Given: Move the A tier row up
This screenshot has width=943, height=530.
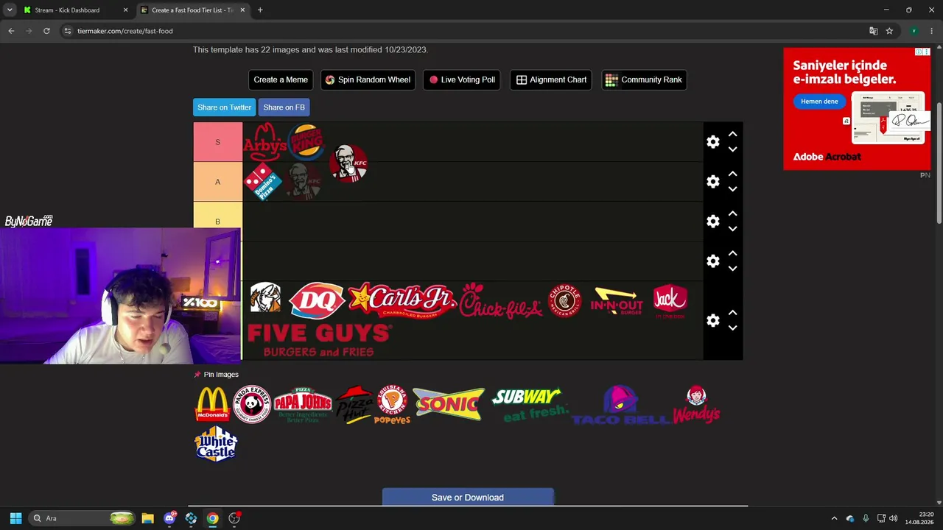Looking at the screenshot, I should click(732, 174).
